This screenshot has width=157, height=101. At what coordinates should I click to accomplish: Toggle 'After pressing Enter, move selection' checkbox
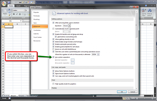coord(53,23)
